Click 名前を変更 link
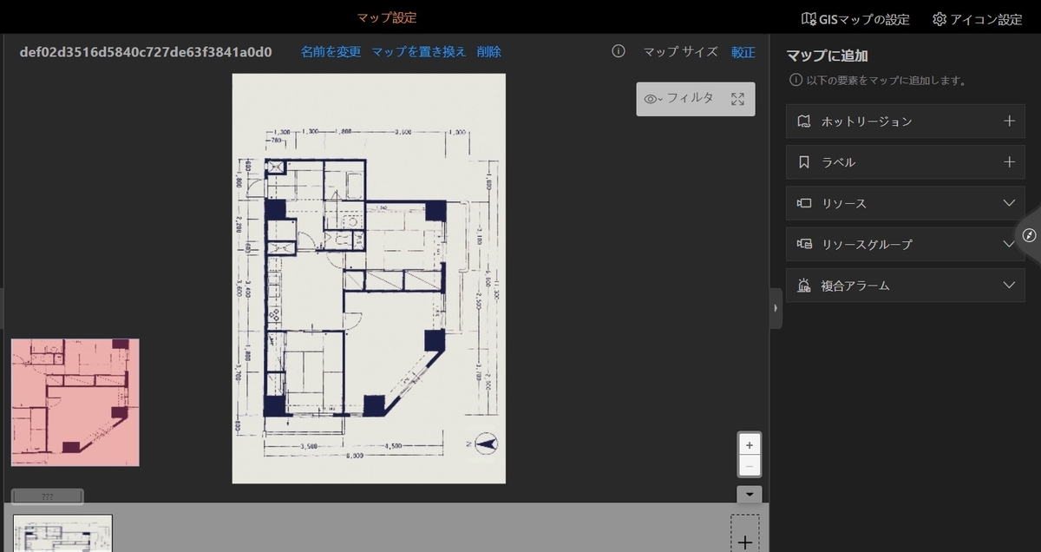Screen dimensions: 1041x552 click(x=331, y=52)
